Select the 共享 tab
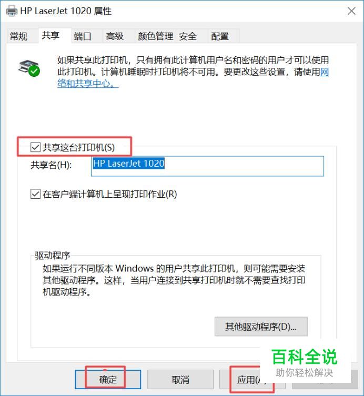This screenshot has width=364, height=396. (50, 35)
